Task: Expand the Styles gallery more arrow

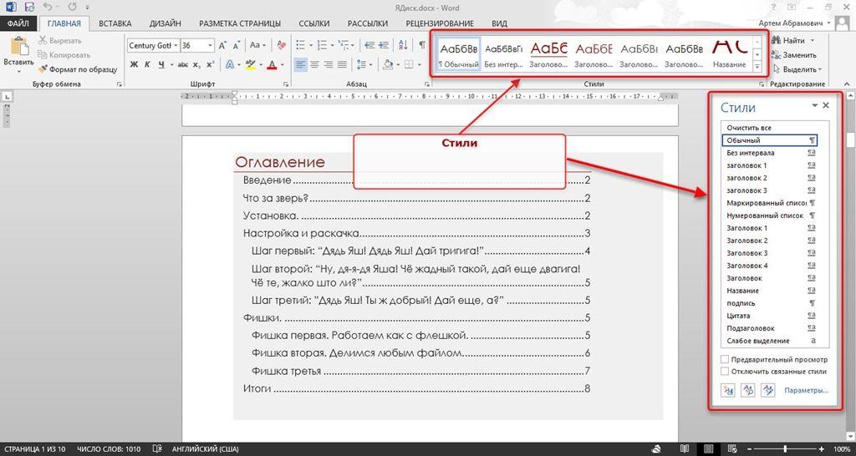Action: pos(757,65)
